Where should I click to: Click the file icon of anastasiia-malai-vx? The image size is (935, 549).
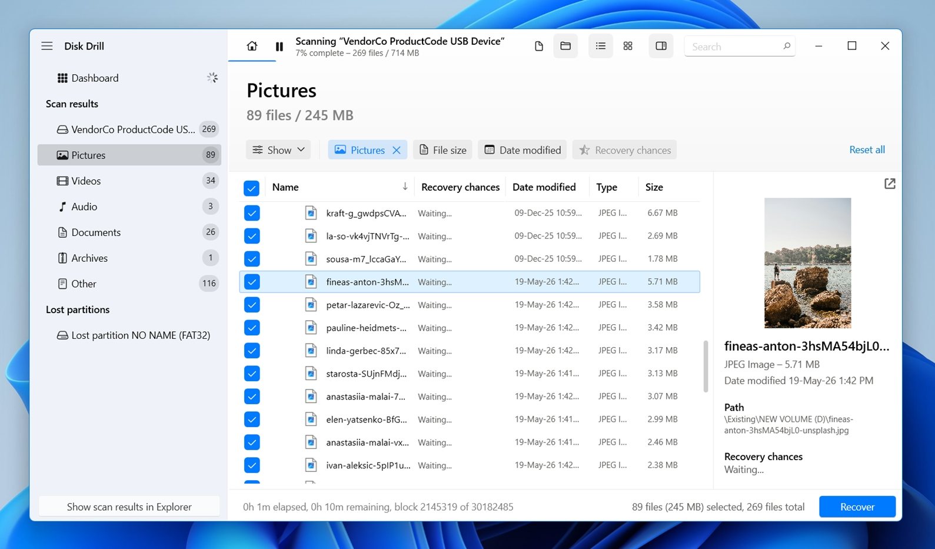[x=311, y=442]
